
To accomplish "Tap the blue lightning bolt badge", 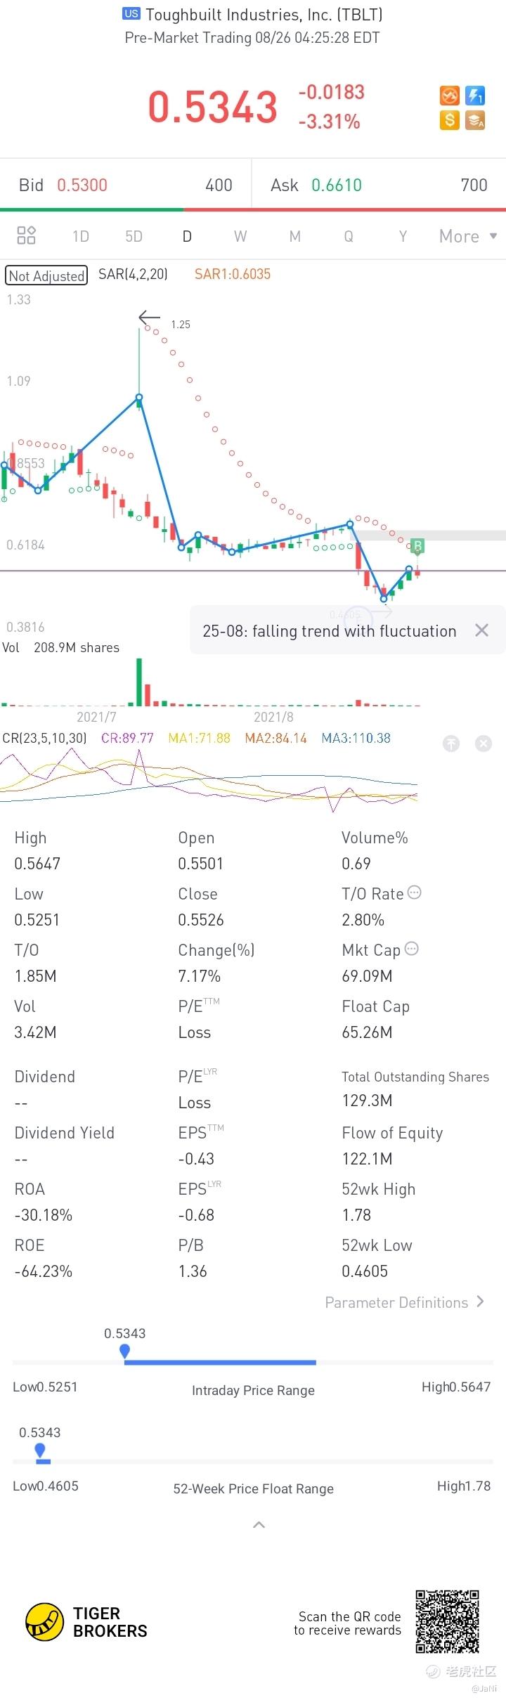I will pyautogui.click(x=476, y=96).
